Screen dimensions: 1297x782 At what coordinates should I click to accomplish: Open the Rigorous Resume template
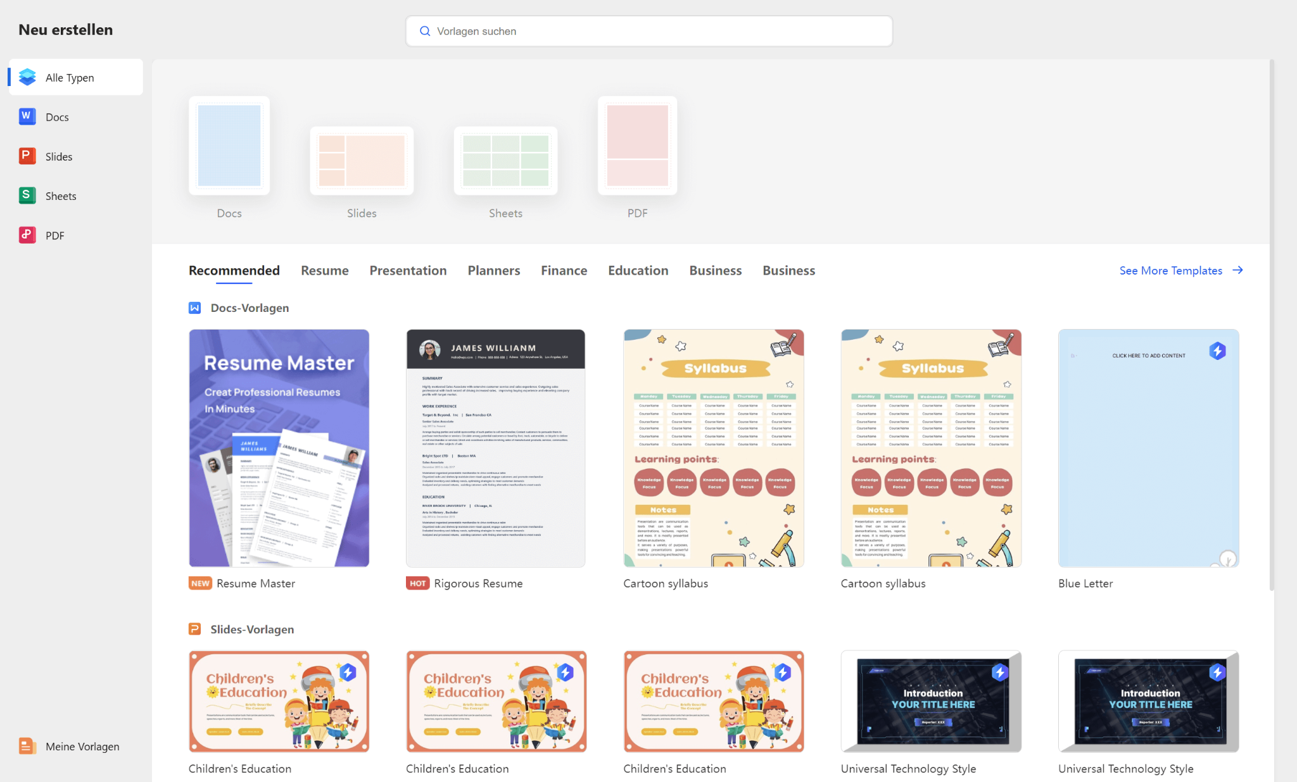pos(495,448)
